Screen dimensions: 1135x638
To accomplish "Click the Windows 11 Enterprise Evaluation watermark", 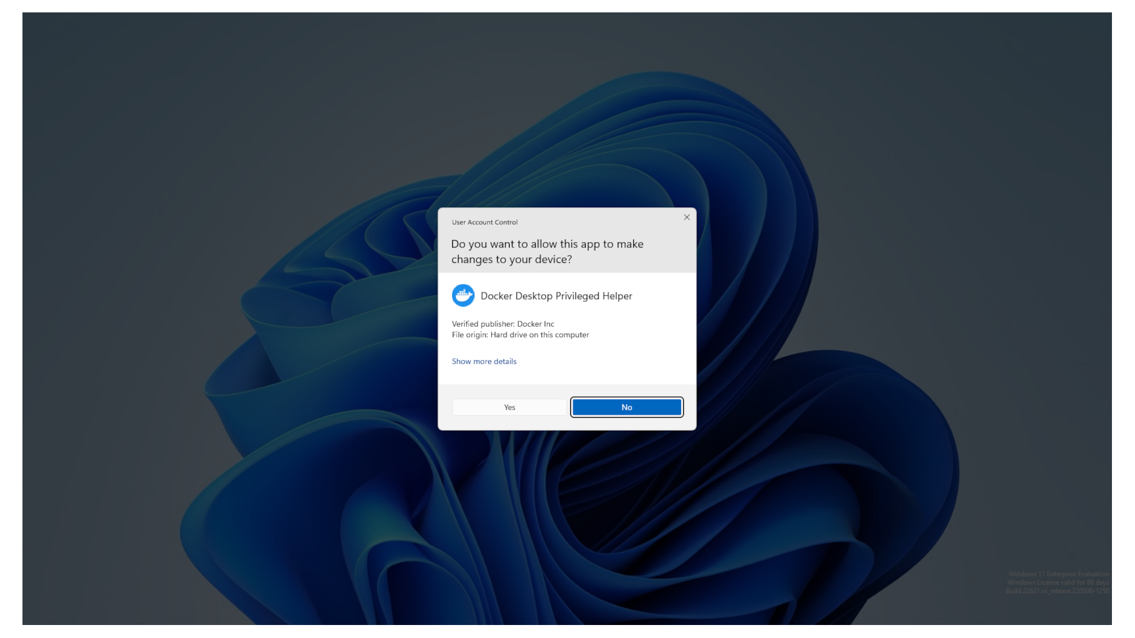I will pos(1058,574).
